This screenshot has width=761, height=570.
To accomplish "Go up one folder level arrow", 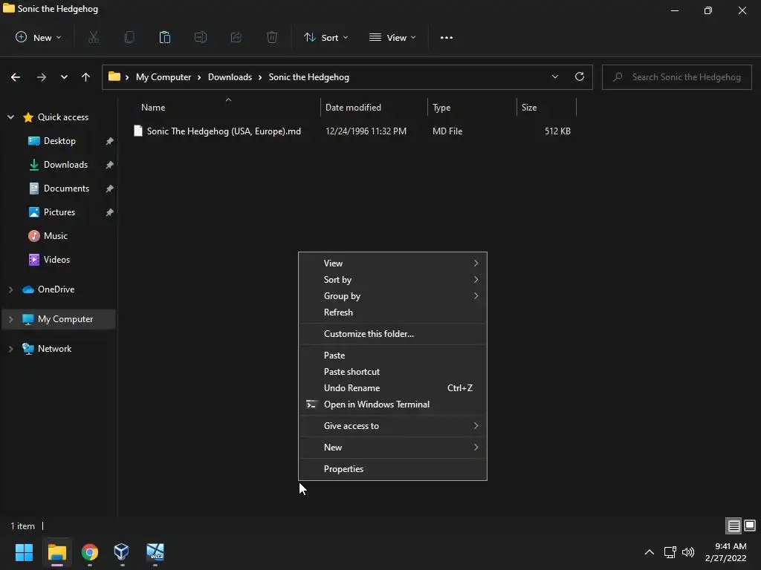I will click(86, 77).
